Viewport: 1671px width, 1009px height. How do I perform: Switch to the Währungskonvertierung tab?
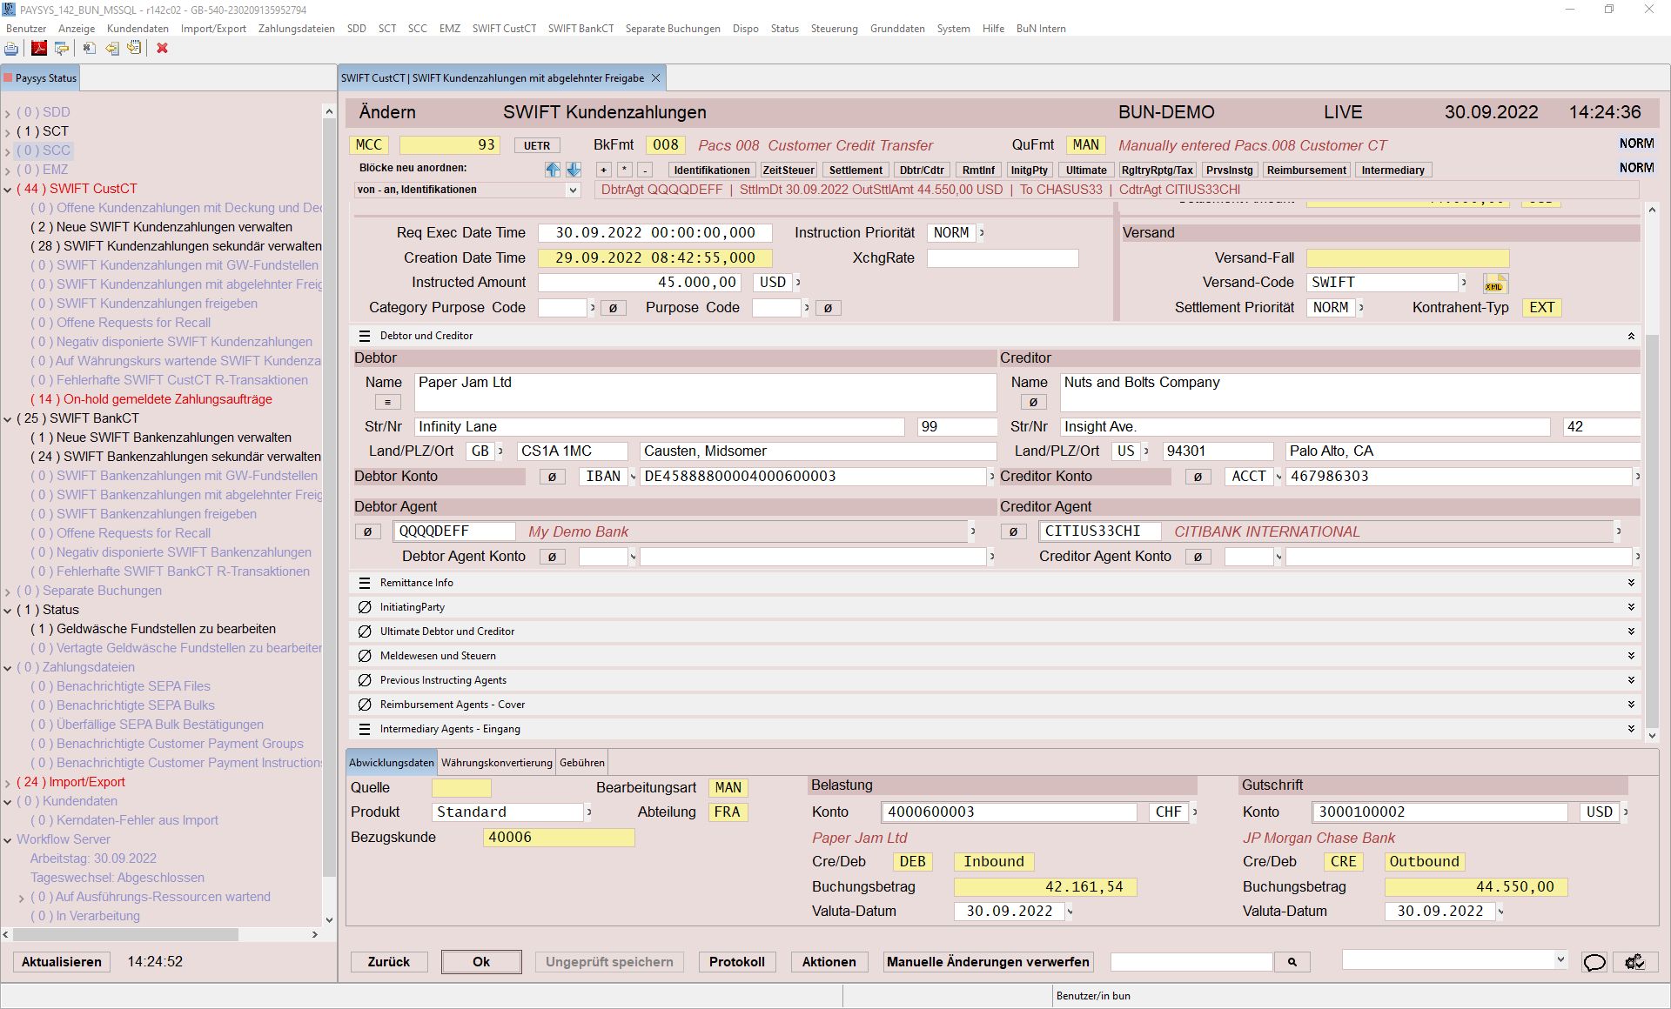point(496,763)
